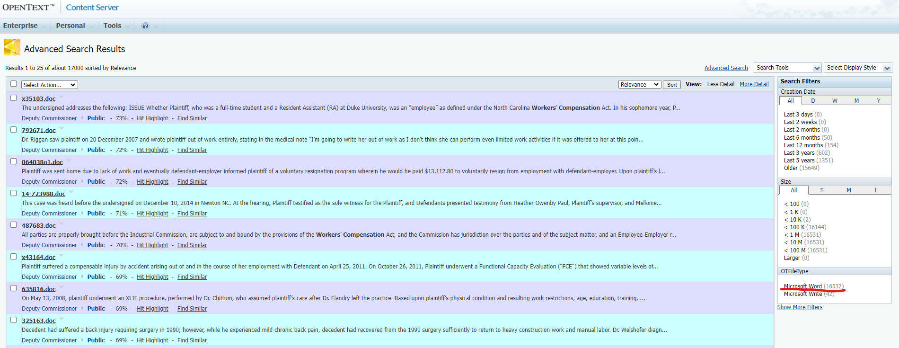Open the Search Tools dropdown
The height and width of the screenshot is (348, 899).
(x=787, y=68)
